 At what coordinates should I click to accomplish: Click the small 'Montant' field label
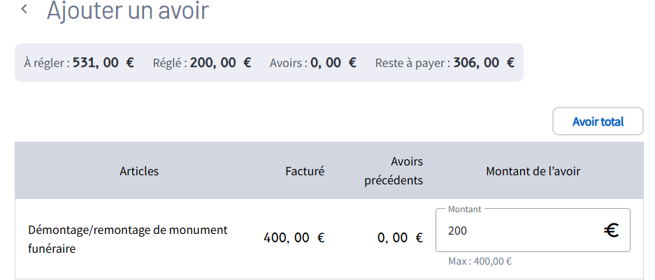coord(463,209)
